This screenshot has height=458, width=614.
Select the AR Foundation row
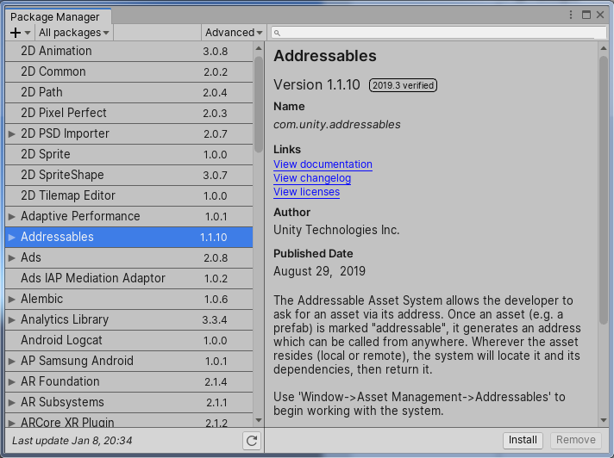tap(128, 381)
